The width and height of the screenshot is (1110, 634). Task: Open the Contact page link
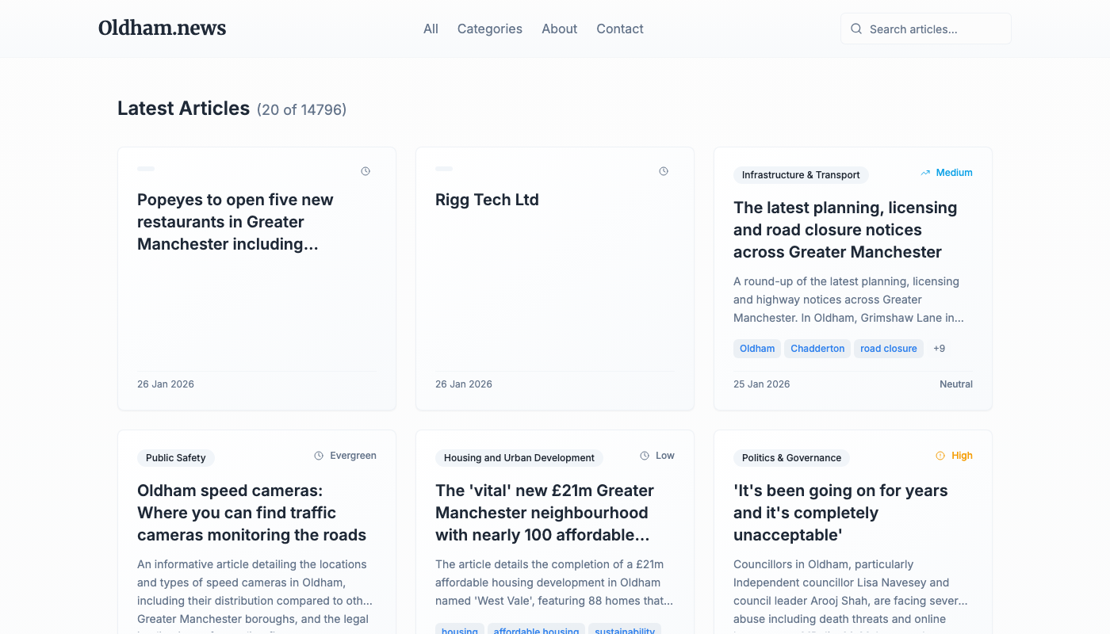coord(619,29)
